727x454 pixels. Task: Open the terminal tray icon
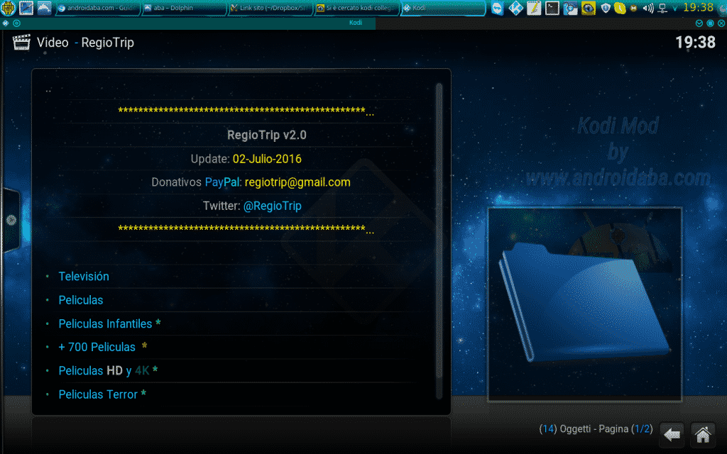[552, 8]
